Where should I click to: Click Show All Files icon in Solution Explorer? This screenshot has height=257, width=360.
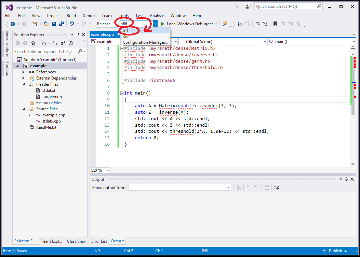[x=70, y=43]
